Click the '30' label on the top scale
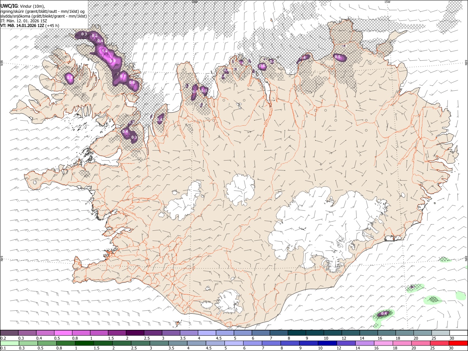The width and height of the screenshot is (468, 351). click(452, 338)
